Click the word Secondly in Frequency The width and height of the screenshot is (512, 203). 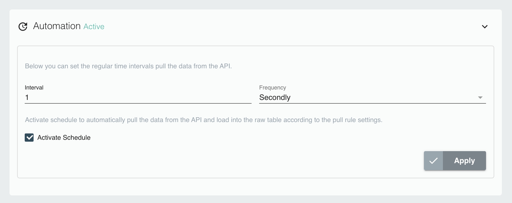tap(275, 97)
